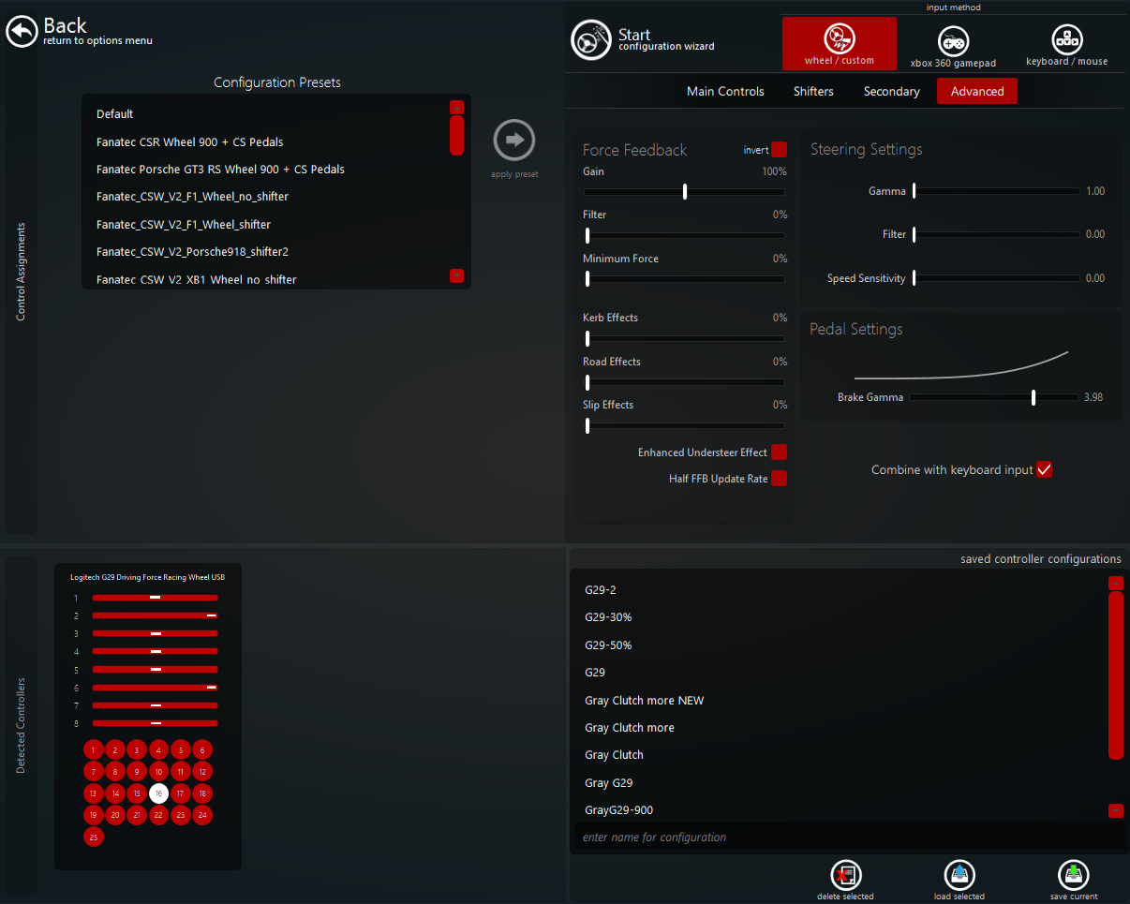Open the Main Controls tab
Image resolution: width=1130 pixels, height=904 pixels.
tap(725, 92)
